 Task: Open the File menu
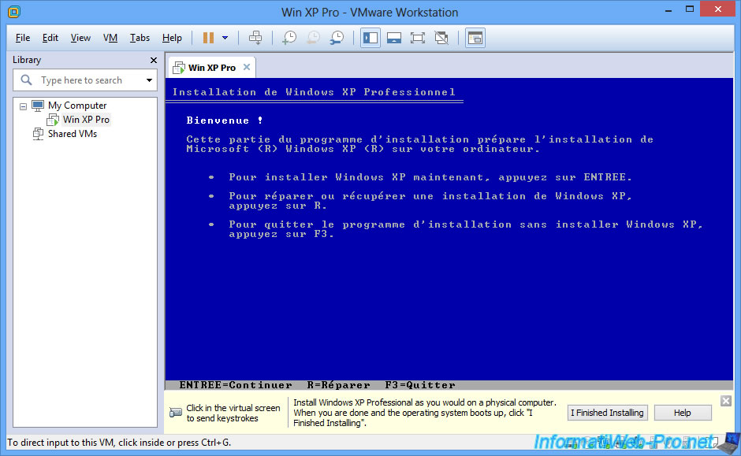(x=22, y=38)
